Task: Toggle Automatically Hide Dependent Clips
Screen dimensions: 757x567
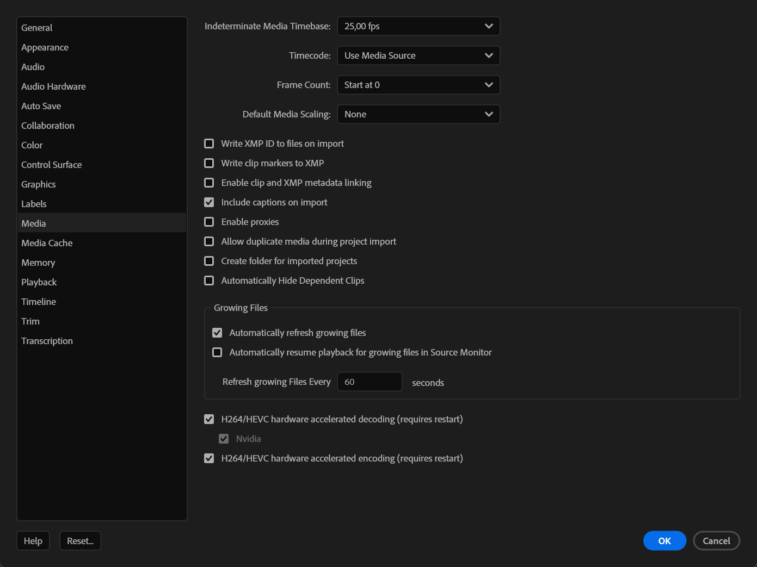Action: [x=209, y=280]
